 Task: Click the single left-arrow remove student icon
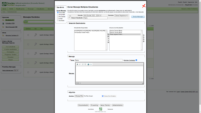(108, 40)
